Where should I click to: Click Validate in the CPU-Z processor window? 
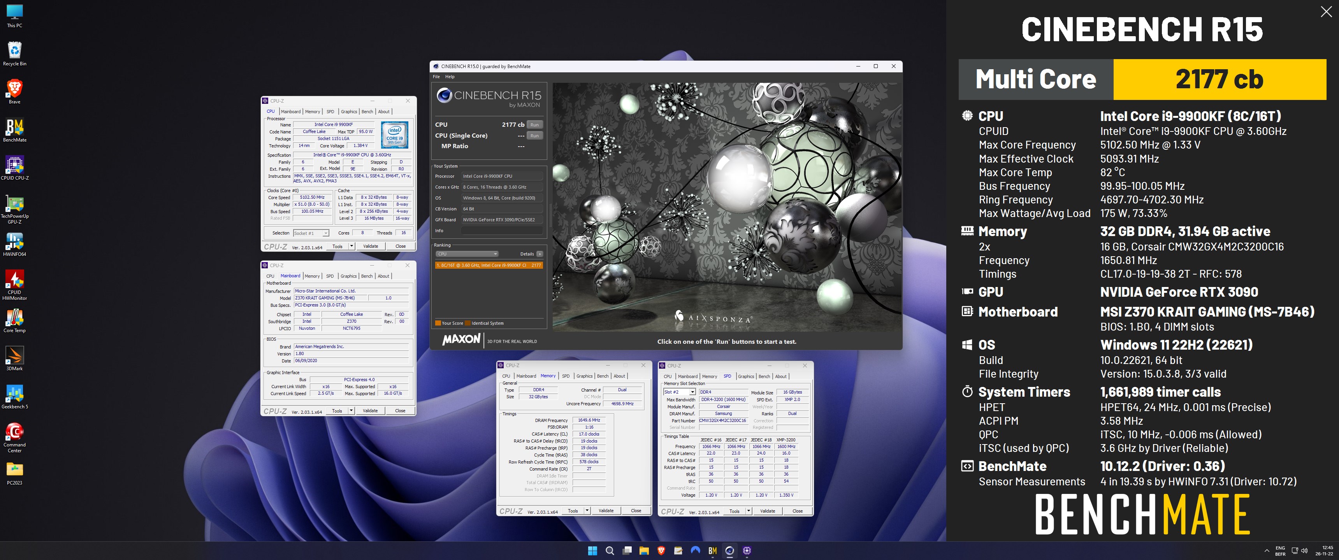pos(371,246)
